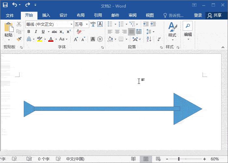This screenshot has width=228, height=163.
Task: Toggle Underline formatting
Action: (x=43, y=32)
